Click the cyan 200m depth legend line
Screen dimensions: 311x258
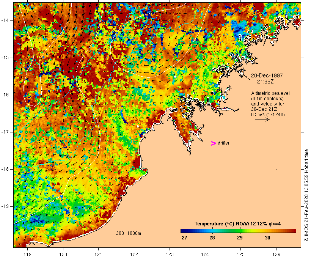pyautogui.click(x=123, y=237)
